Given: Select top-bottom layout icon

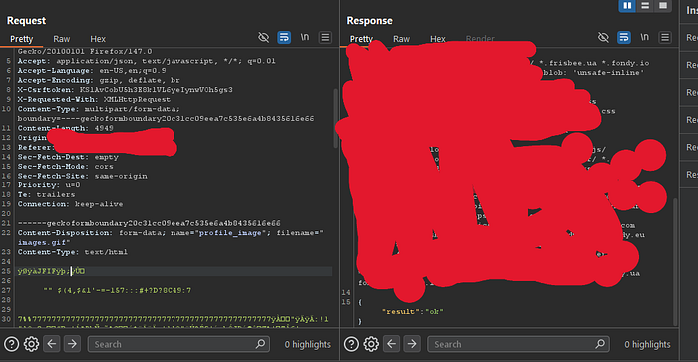Looking at the screenshot, I should coord(645,5).
